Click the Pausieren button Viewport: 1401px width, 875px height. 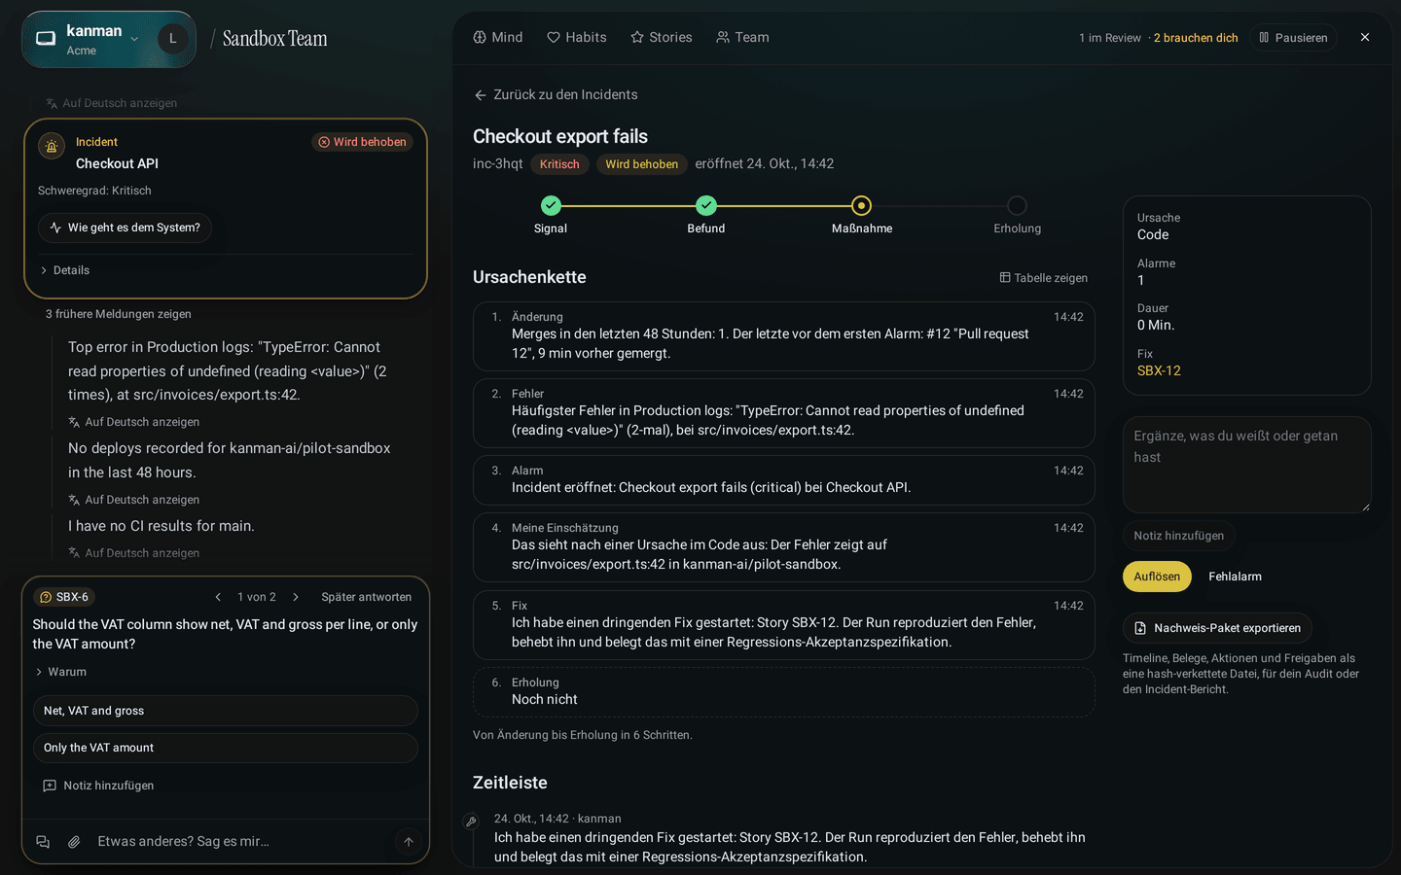click(x=1293, y=38)
